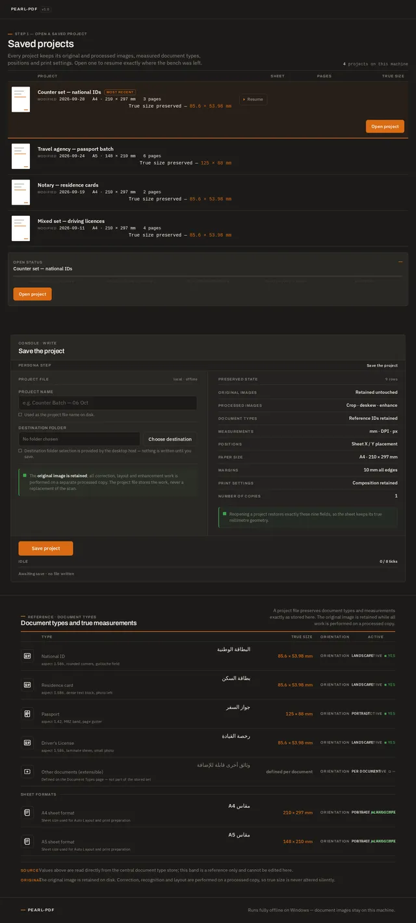Click '4 projects on this machine' counter
The image size is (416, 923).
(376, 64)
